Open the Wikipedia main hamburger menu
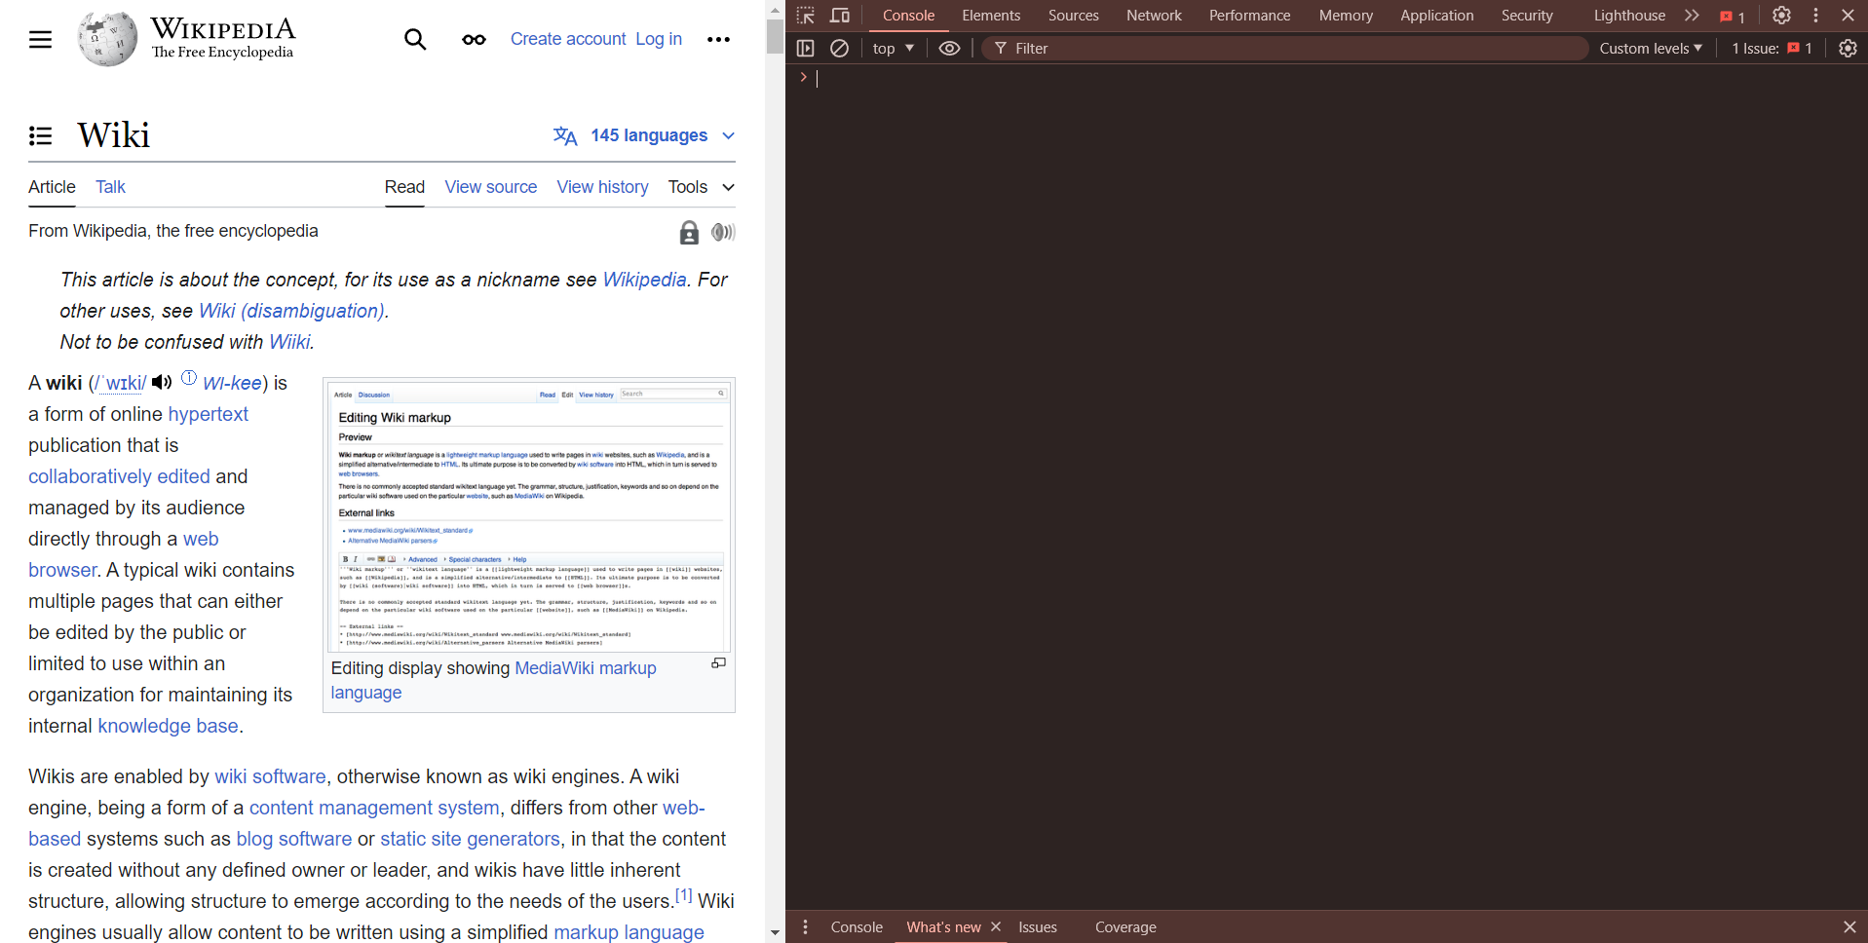Screen dimensions: 1868x943 [40, 40]
